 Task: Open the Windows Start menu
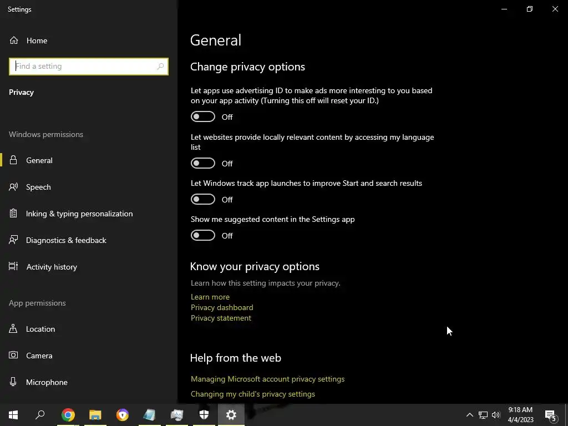click(x=13, y=415)
